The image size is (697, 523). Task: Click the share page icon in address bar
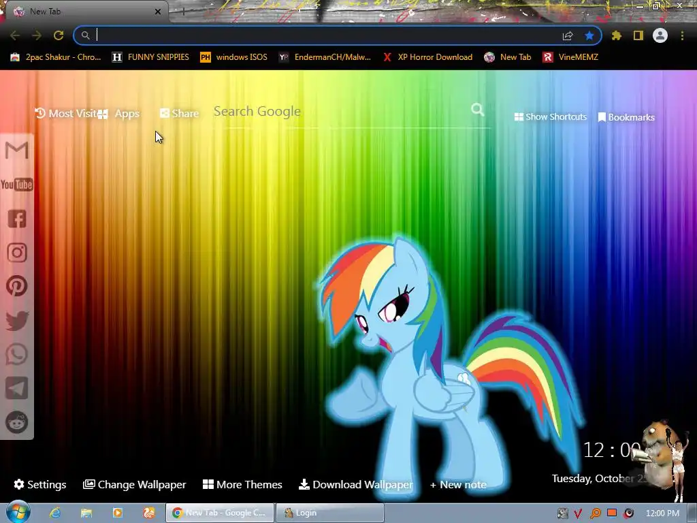point(568,36)
